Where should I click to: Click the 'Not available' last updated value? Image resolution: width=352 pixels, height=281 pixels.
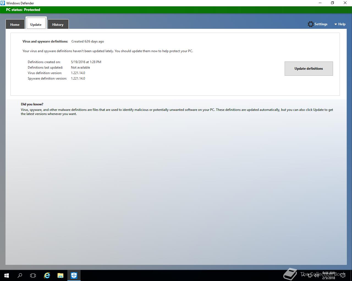click(x=80, y=68)
